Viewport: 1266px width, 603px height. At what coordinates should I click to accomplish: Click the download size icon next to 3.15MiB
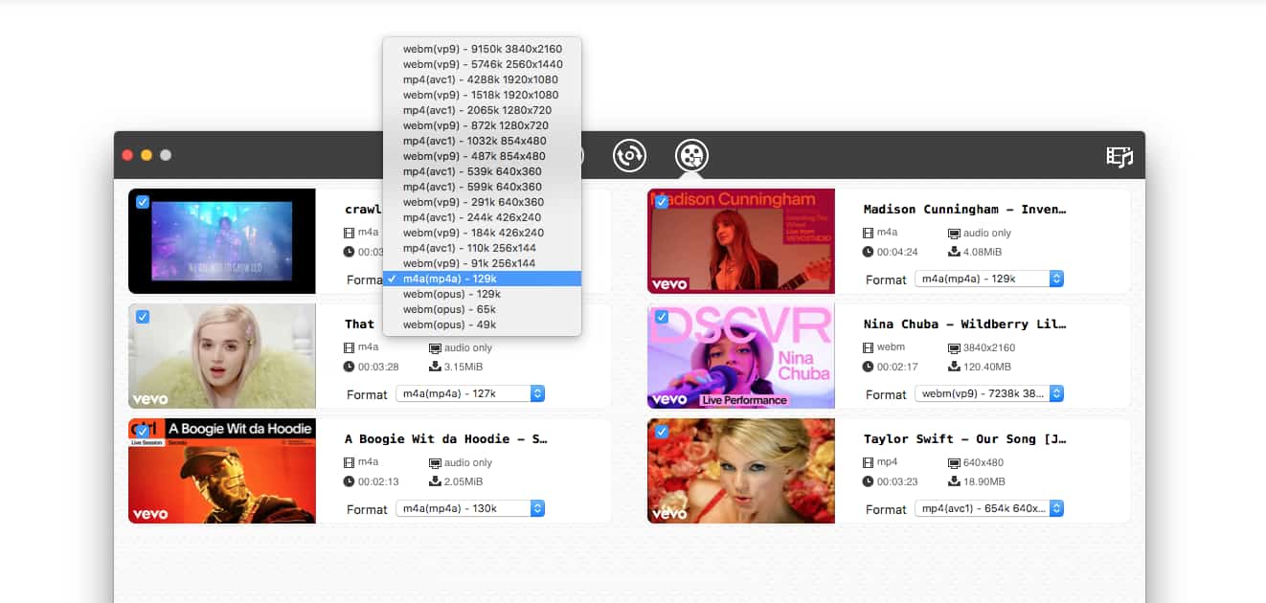(435, 367)
